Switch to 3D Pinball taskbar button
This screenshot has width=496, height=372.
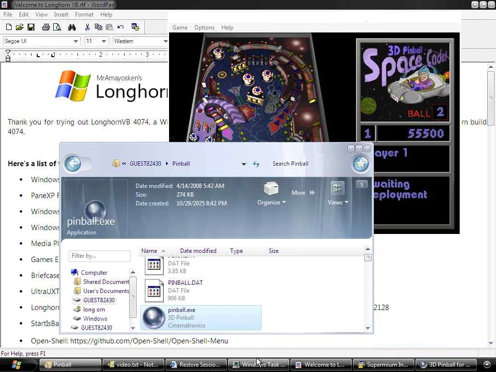(446, 365)
